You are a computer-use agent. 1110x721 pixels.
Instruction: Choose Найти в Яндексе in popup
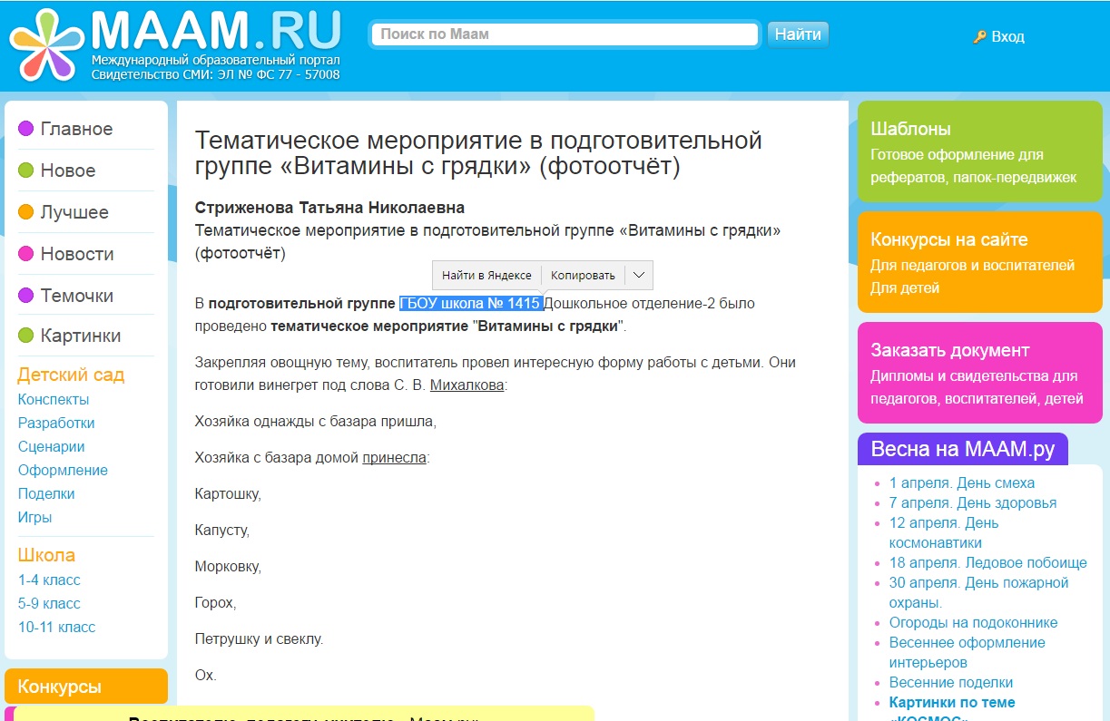point(486,275)
